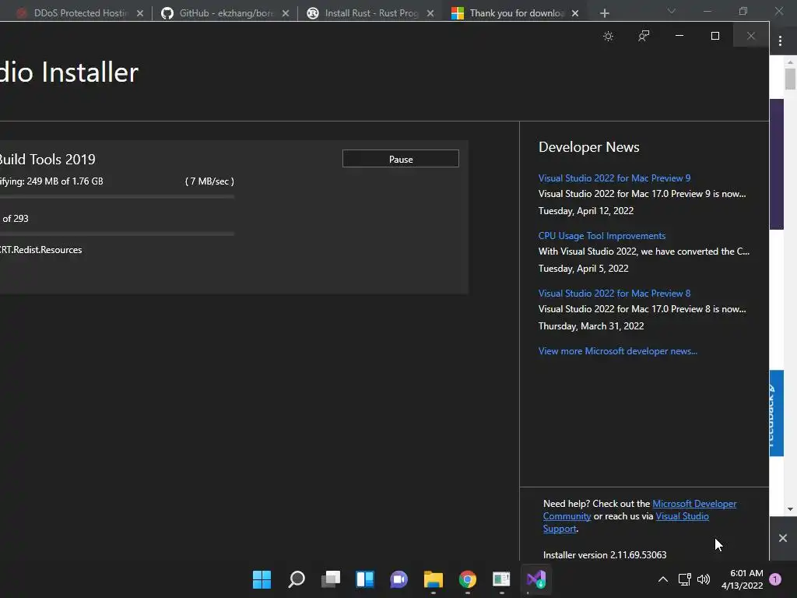Open Windows Search from the taskbar

tap(297, 579)
